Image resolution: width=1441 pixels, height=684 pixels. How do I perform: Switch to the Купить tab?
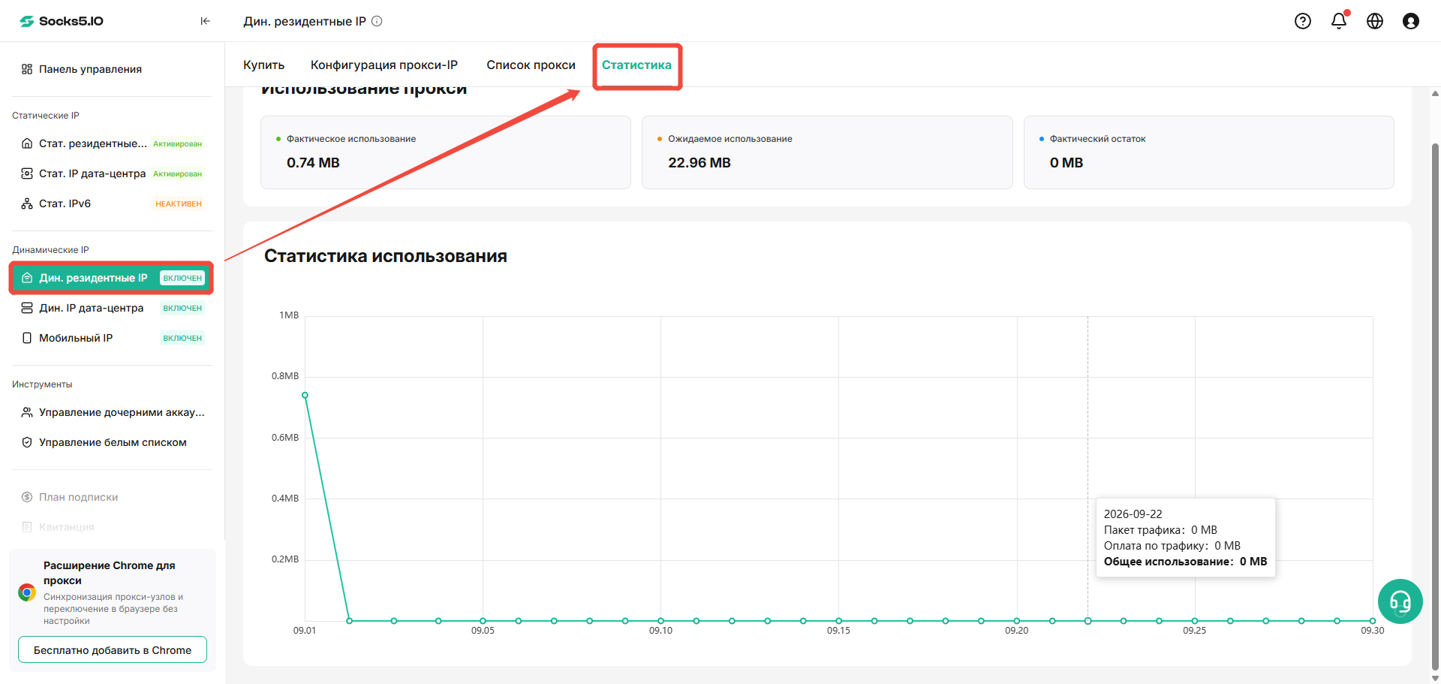click(x=263, y=65)
